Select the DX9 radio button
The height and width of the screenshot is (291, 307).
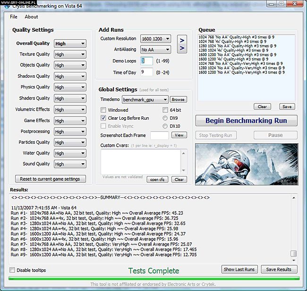(165, 118)
